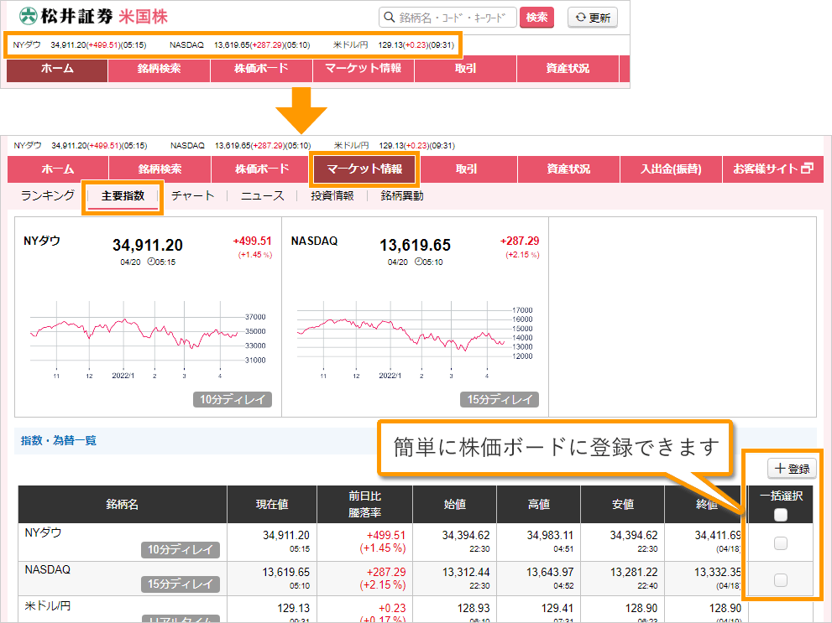
Task: Check the NYダウ row checkbox
Action: tap(781, 543)
